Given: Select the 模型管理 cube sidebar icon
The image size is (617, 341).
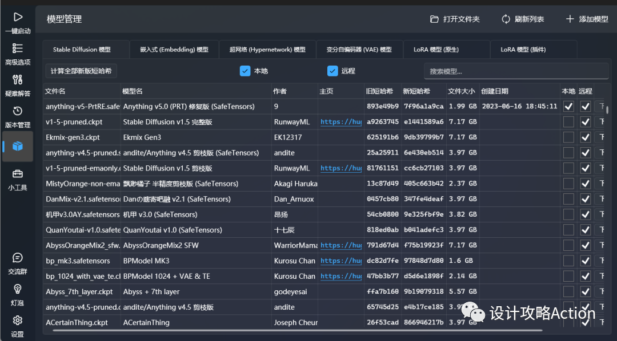Looking at the screenshot, I should point(17,147).
